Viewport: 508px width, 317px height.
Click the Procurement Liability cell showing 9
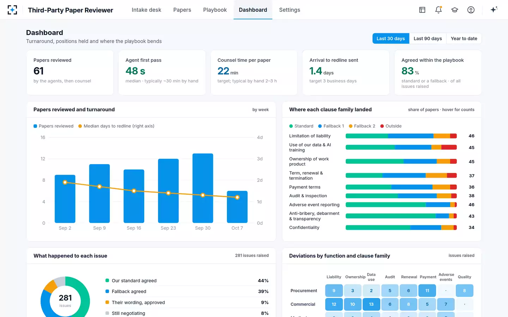334,291
